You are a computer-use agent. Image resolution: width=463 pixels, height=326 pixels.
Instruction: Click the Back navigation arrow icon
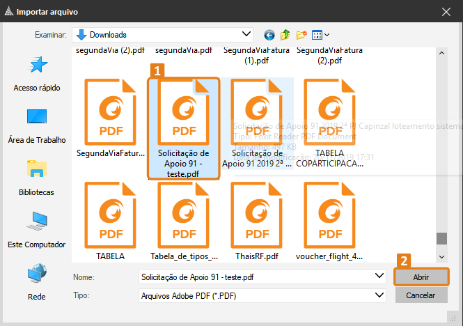[x=269, y=35]
